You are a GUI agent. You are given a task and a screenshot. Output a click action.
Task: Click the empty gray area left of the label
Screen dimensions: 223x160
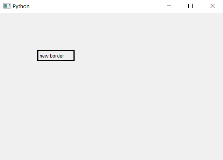tap(19, 56)
